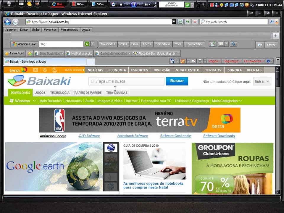The image size is (284, 213).
Task: Click the add to favorites bar star icon
Action: coord(30,54)
